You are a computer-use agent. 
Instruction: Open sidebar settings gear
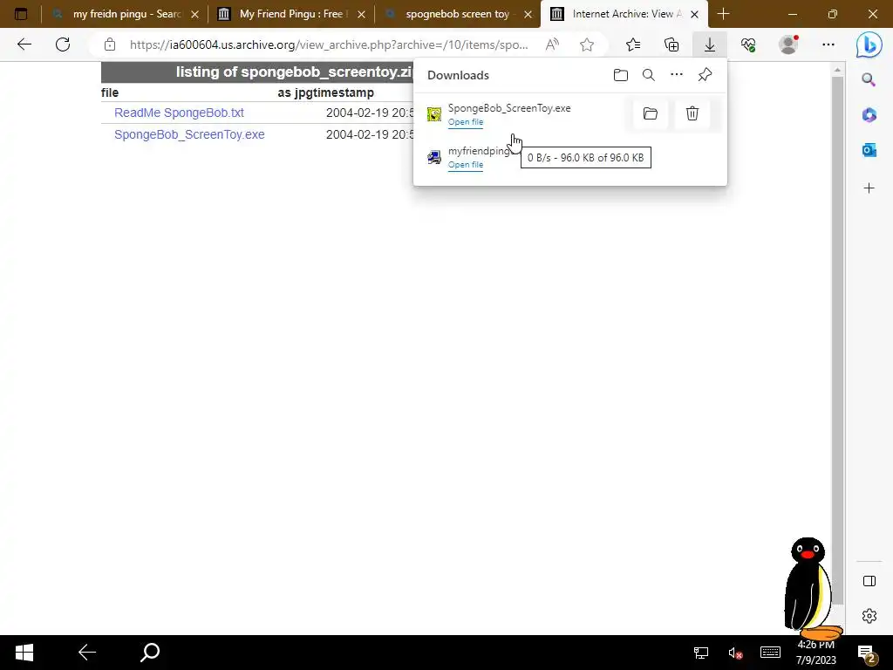[x=869, y=616]
